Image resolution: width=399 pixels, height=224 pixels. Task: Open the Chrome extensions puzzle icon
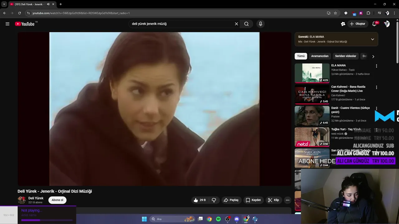click(368, 13)
